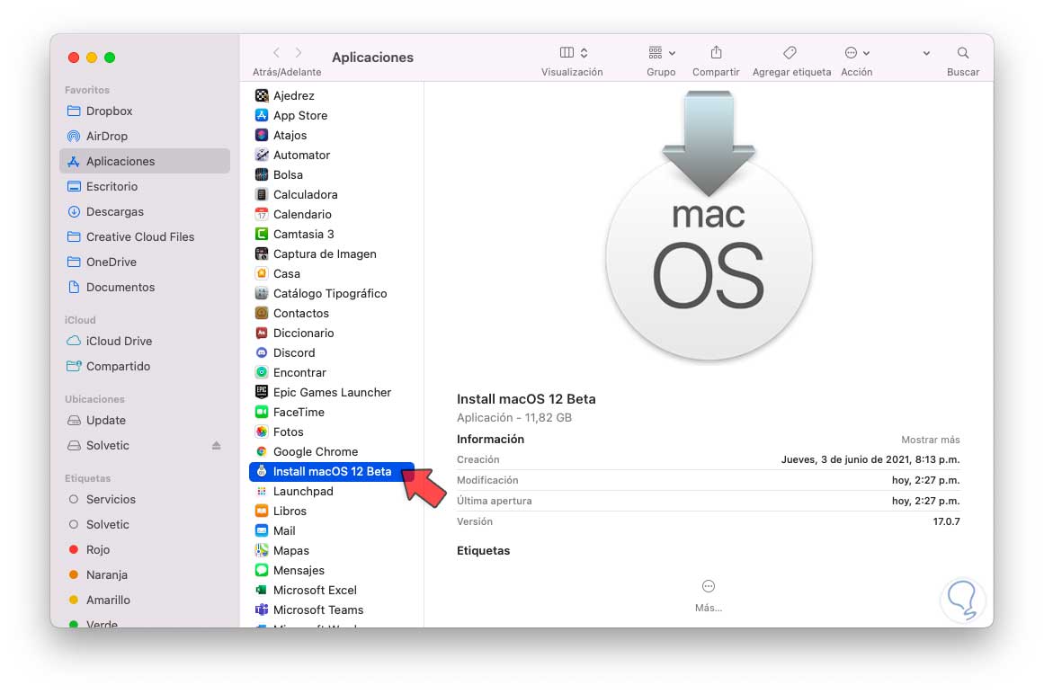Select Launchpad app
The image size is (1044, 694).
point(332,492)
